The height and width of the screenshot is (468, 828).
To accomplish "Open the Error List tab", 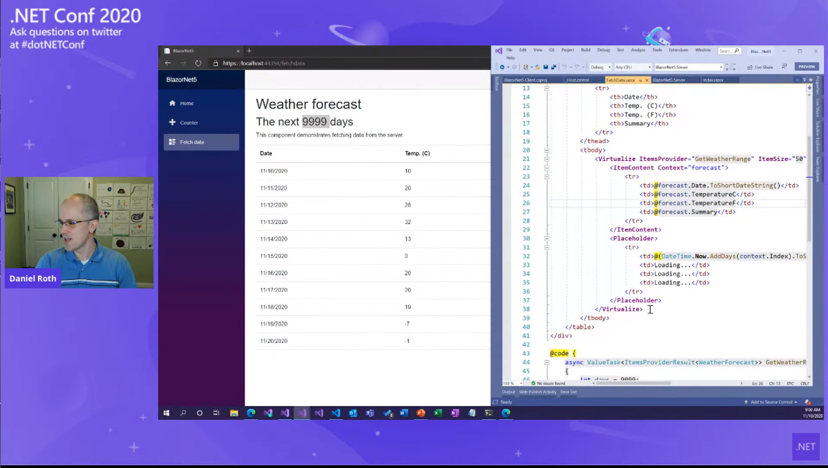I will 568,392.
